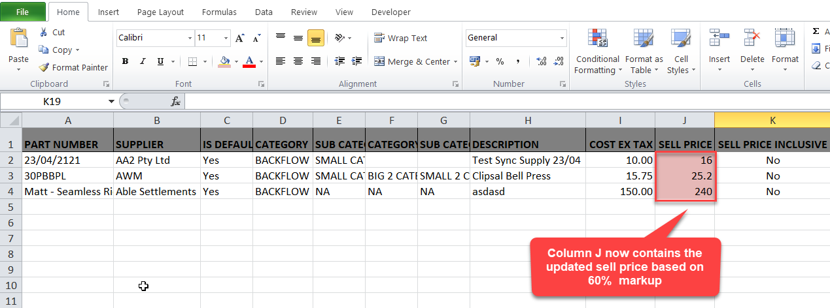This screenshot has width=830, height=308.
Task: Open the Name Box dropdown arrow
Action: (x=112, y=101)
